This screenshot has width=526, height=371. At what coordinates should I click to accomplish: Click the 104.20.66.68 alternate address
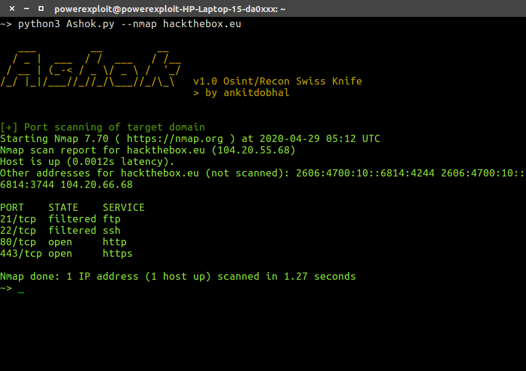click(x=97, y=185)
